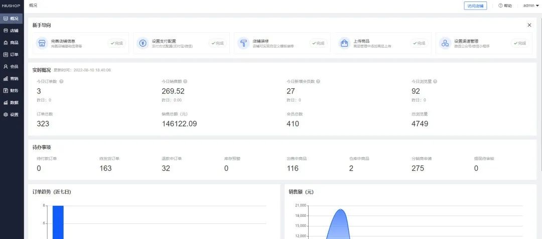Click today's order count value 3
The image size is (542, 239).
(x=39, y=91)
